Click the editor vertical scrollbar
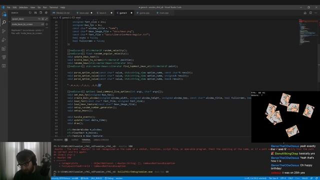The image size is (320, 180). point(319,63)
